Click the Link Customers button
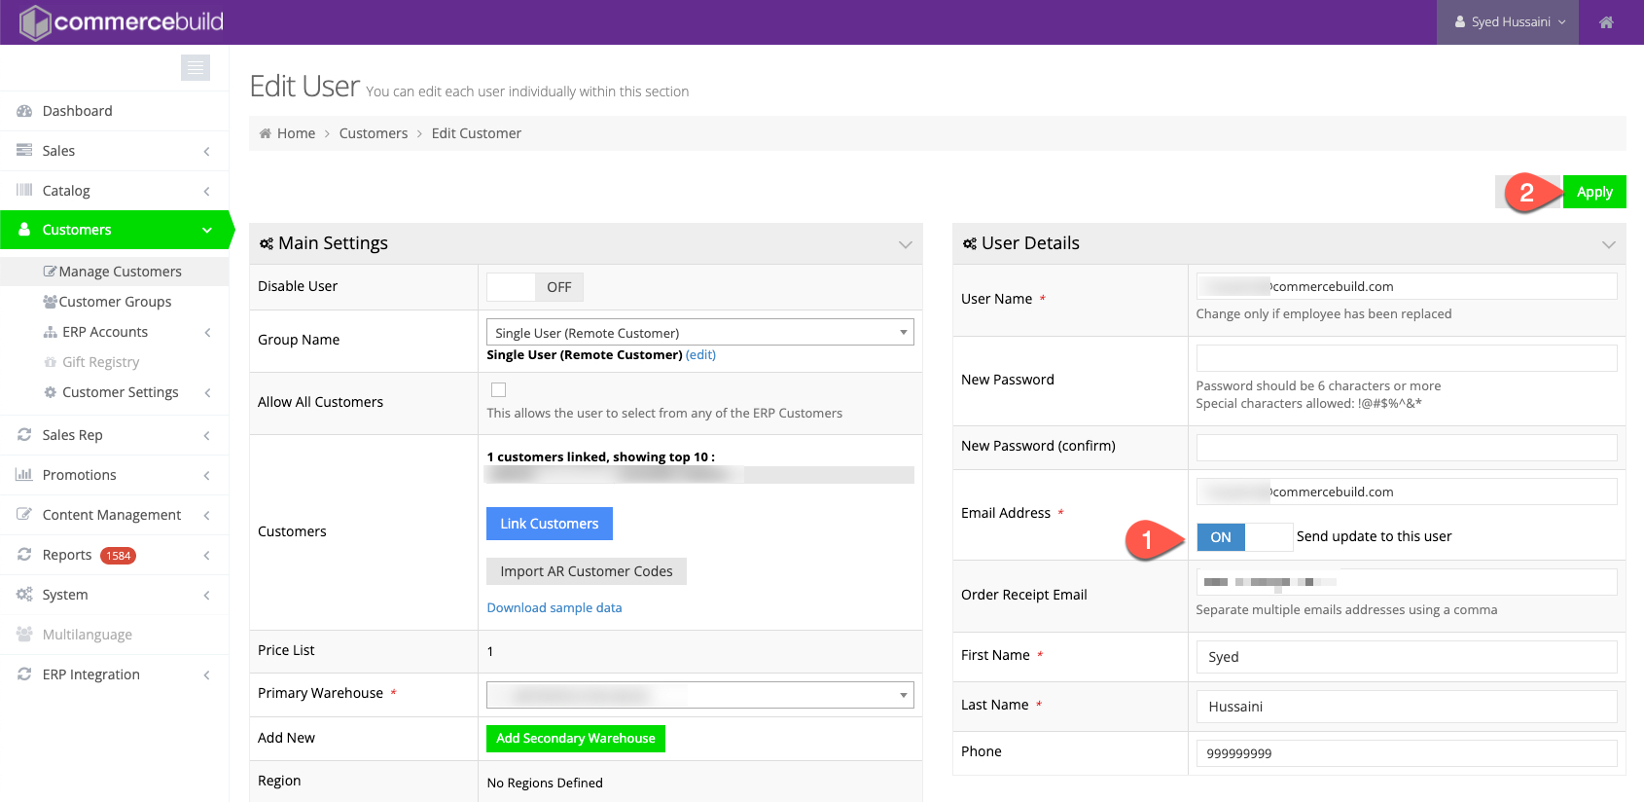This screenshot has width=1644, height=802. click(x=549, y=524)
